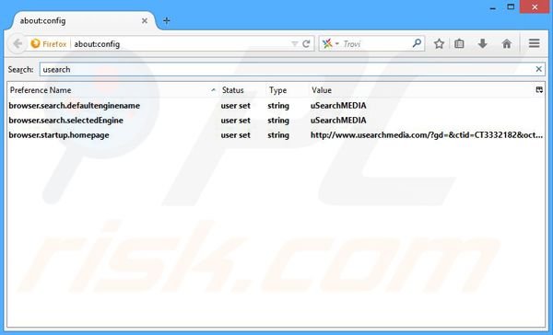Click the back navigation arrow
The width and height of the screenshot is (553, 335).
click(x=18, y=43)
